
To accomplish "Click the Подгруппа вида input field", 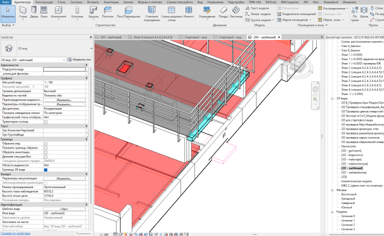I will [64, 69].
